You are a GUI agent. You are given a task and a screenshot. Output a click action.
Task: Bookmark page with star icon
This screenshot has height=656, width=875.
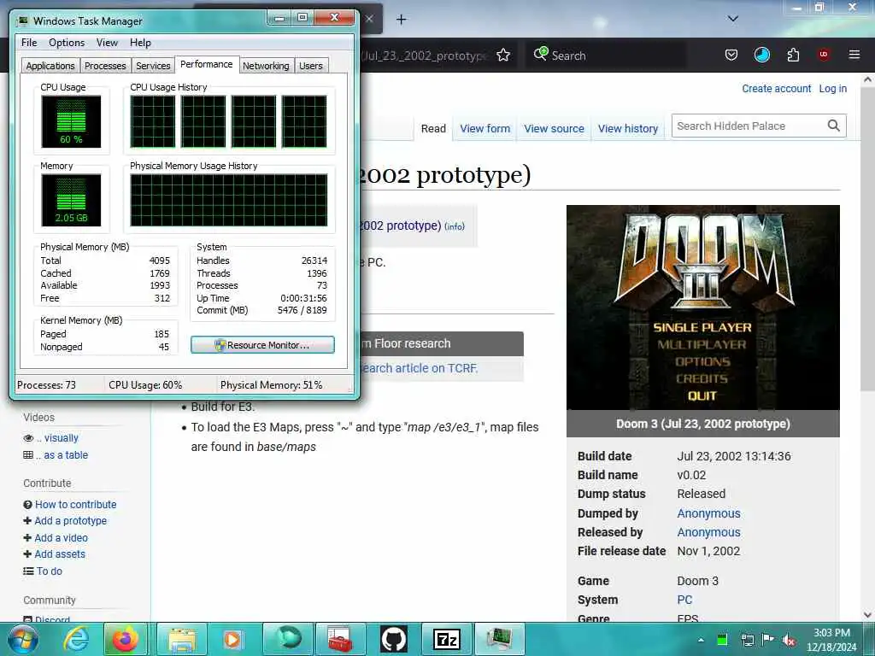click(503, 56)
